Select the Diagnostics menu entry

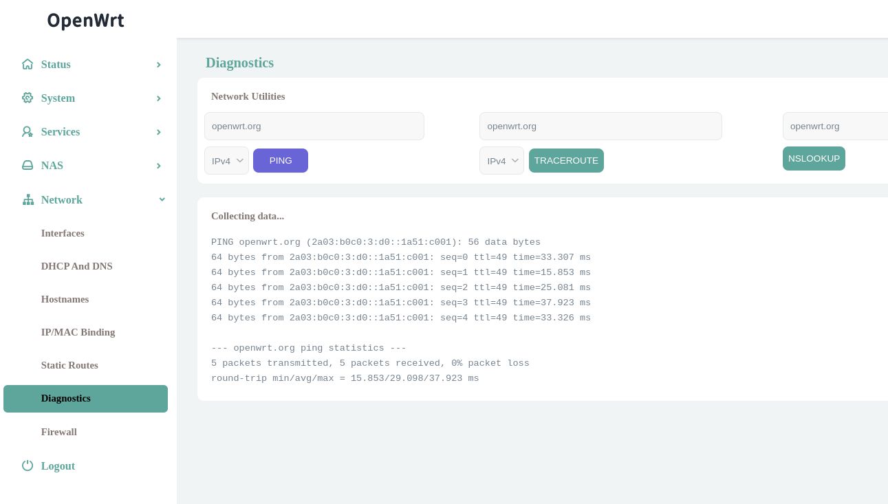(x=85, y=399)
